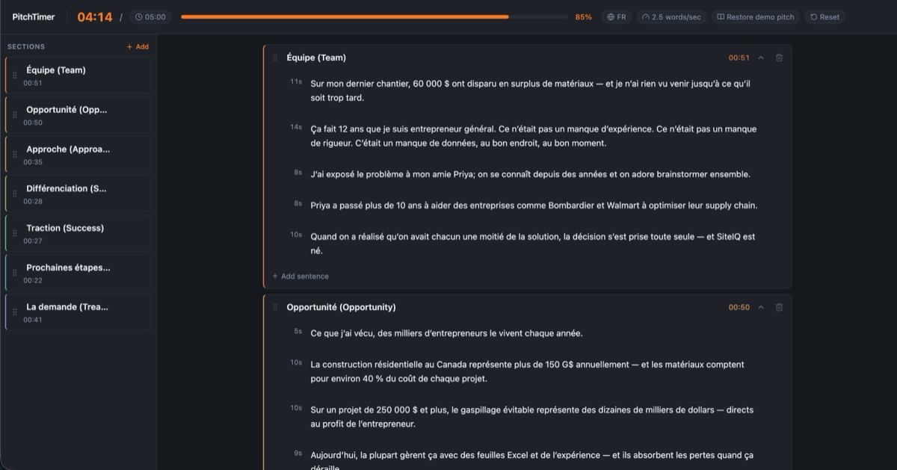Screen dimensions: 897x470
Task: Toggle the speaking rate chip 2.5 words/sec
Action: tap(671, 16)
